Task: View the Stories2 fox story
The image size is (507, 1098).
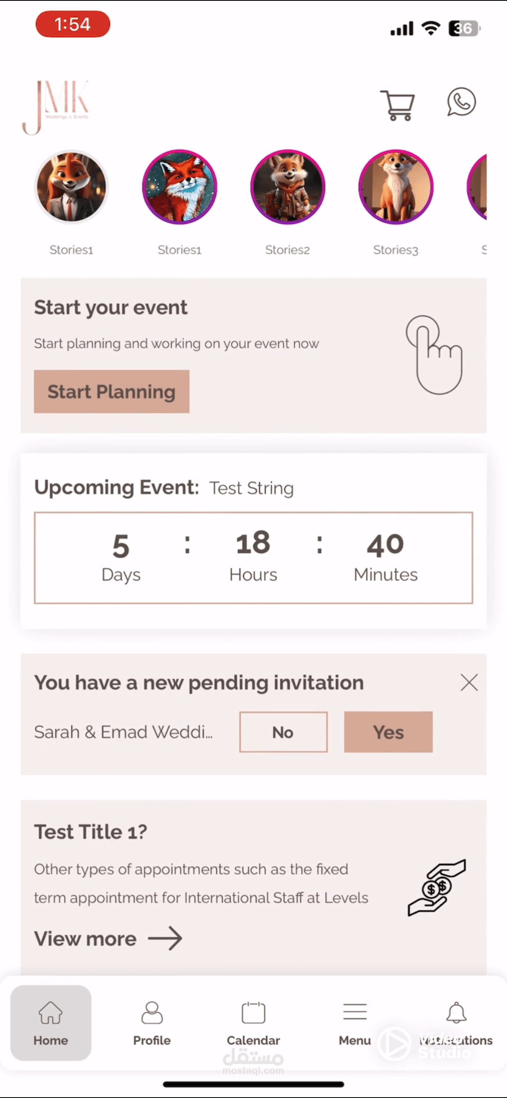Action: 287,187
